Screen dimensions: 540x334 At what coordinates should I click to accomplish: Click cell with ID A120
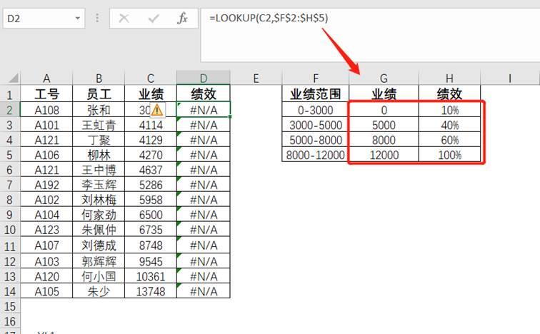click(x=46, y=276)
